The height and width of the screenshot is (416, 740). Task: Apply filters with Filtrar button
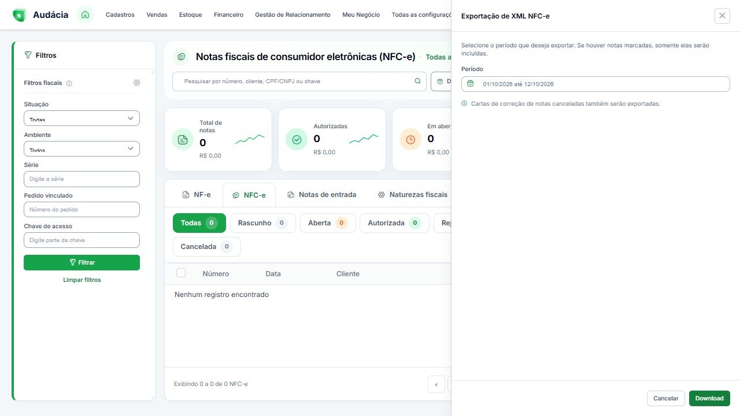(x=82, y=262)
